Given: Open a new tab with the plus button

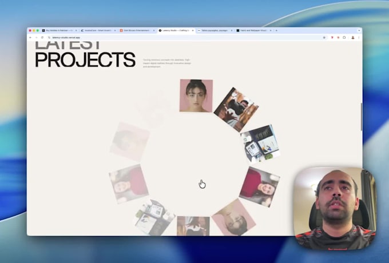Looking at the screenshot, I should point(276,30).
